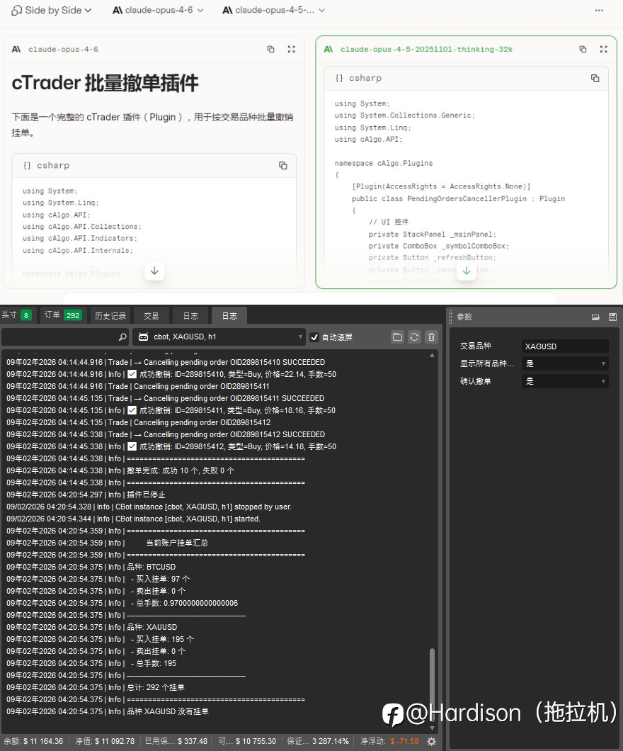
Task: Click the save parameters icon in 参数 panel
Action: click(612, 317)
